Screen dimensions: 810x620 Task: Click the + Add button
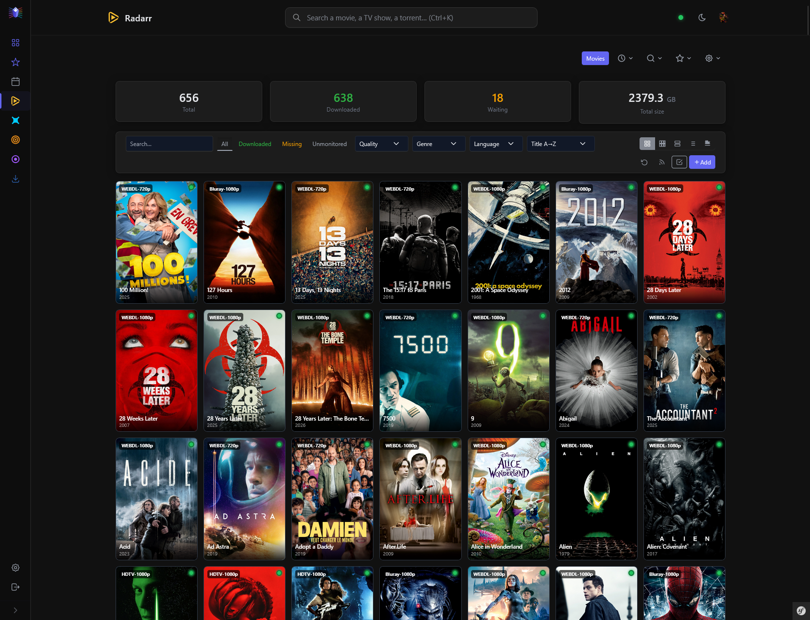pos(702,162)
